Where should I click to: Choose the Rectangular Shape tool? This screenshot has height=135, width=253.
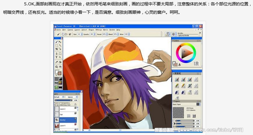(60, 54)
